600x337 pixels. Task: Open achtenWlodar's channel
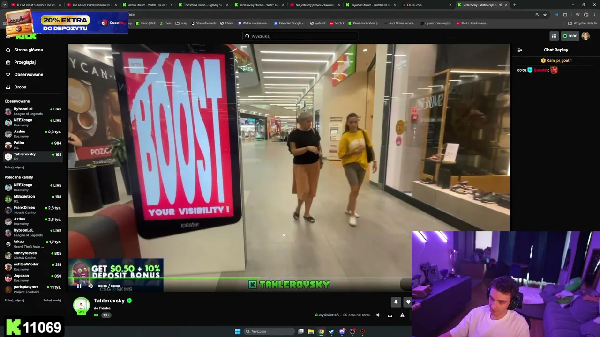coord(33,266)
